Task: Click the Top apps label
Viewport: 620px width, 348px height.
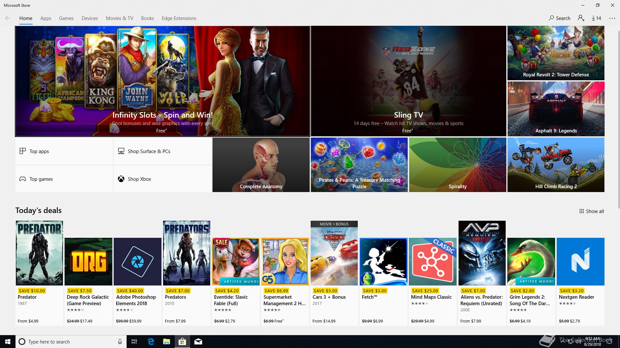Action: click(x=39, y=151)
